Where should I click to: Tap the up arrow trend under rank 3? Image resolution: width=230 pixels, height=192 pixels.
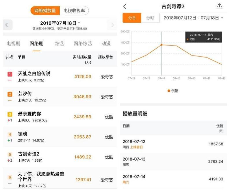coord(9,120)
